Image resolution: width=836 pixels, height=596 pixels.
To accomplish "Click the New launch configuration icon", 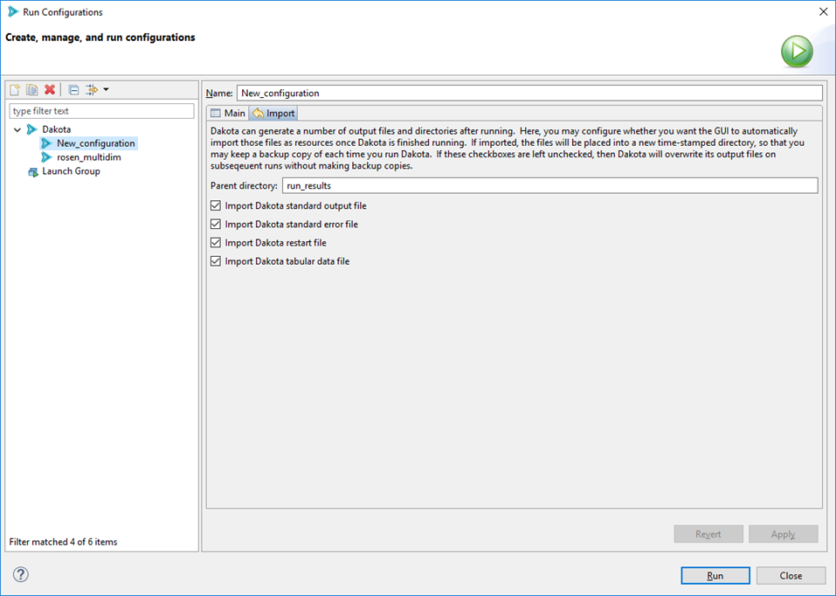I will coord(15,90).
